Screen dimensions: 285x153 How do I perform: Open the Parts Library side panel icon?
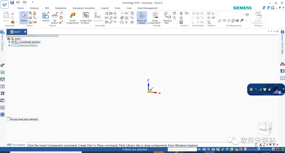tap(3, 32)
